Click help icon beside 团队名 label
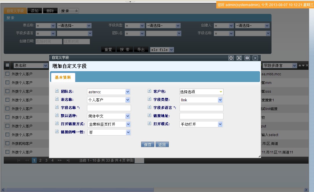 click(x=57, y=91)
